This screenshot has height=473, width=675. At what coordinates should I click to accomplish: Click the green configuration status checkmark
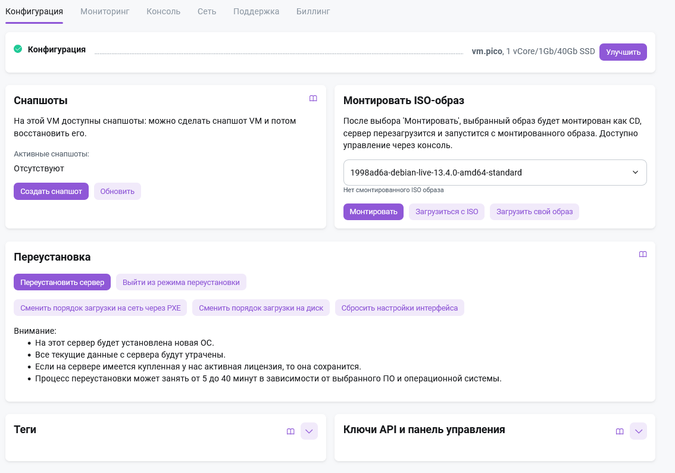coord(18,49)
